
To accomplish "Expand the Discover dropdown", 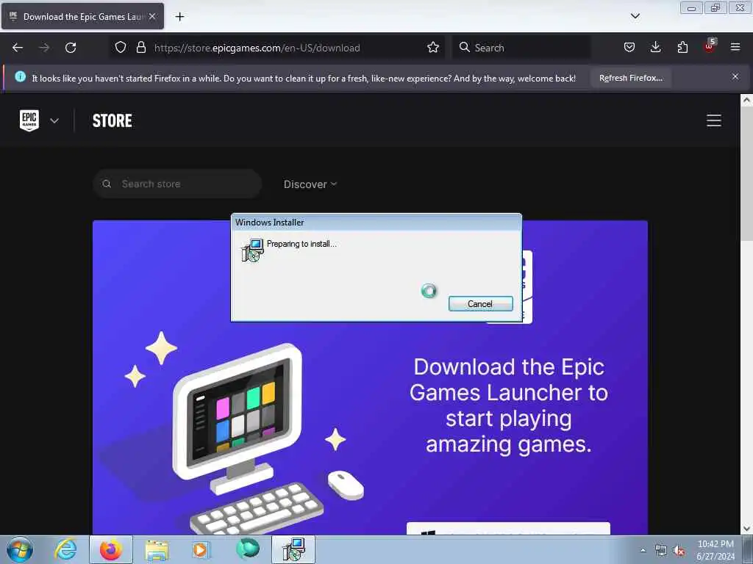I will [x=310, y=184].
